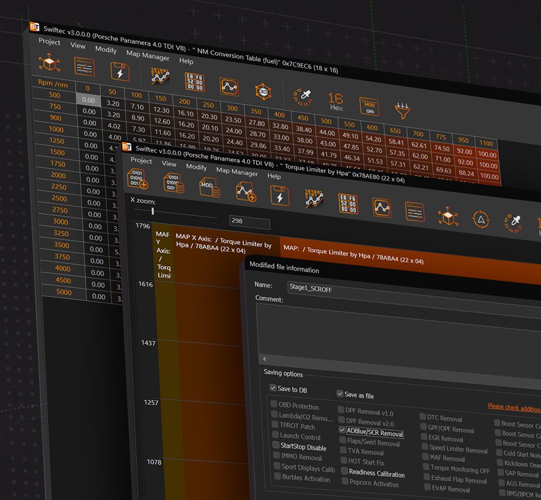The height and width of the screenshot is (500, 541).
Task: Open the funnel filter tool
Action: click(x=402, y=111)
